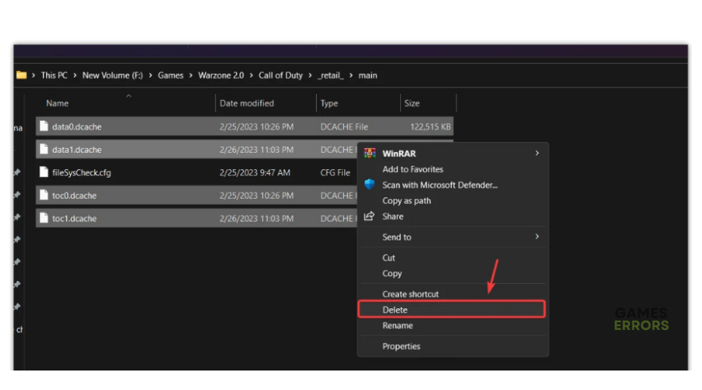702x390 pixels.
Task: Go to the Games folder breadcrumb
Action: tap(171, 75)
